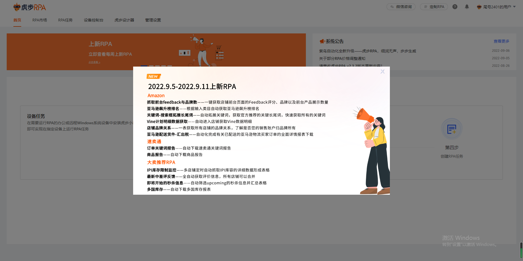This screenshot has height=261, width=523.
Task: Open announcement 紫鸟自动化全新升级
Action: [x=368, y=51]
